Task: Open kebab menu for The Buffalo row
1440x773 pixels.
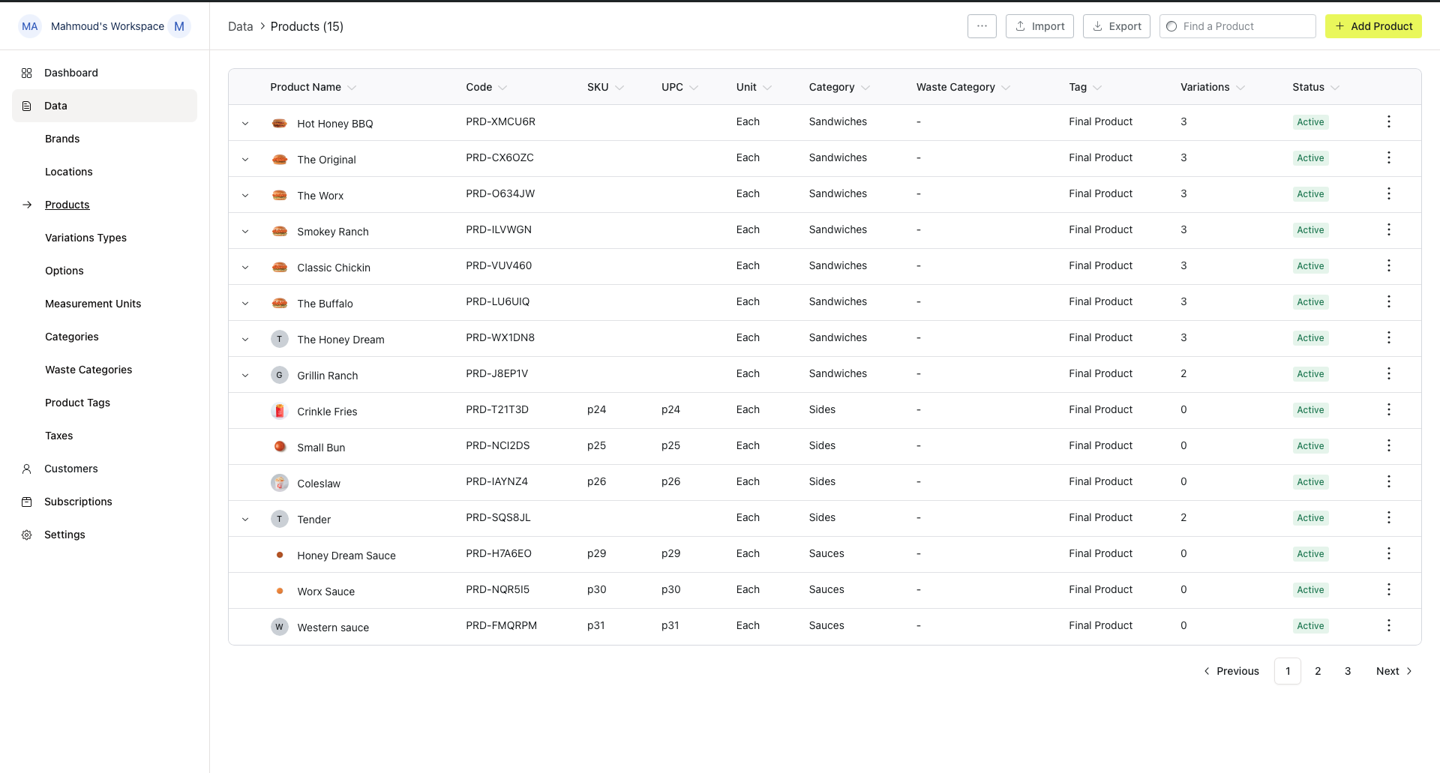Action: click(1388, 301)
